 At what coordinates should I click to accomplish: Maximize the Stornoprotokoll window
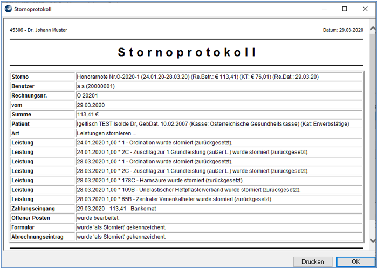345,9
